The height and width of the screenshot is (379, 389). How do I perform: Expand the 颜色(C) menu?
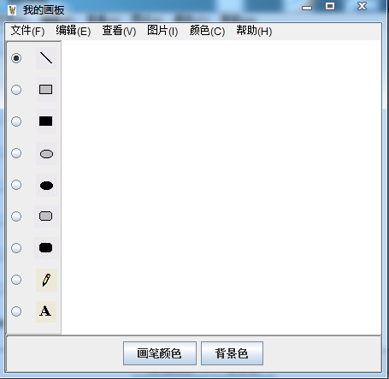(207, 31)
